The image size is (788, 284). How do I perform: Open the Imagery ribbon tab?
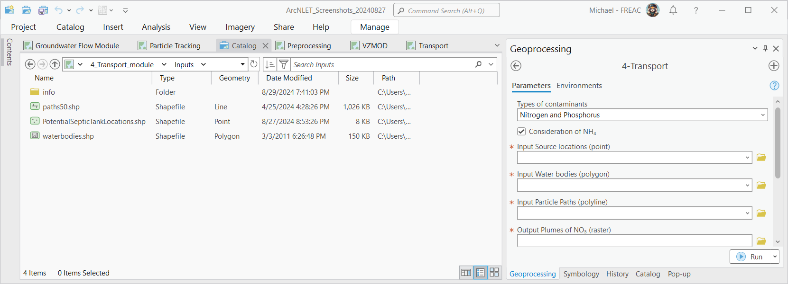(x=240, y=27)
